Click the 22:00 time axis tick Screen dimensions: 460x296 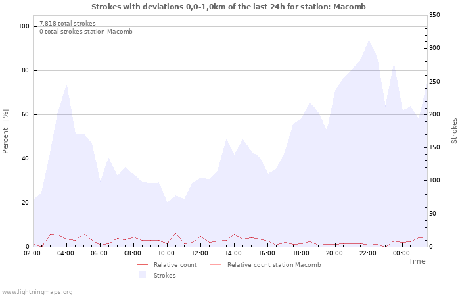[367, 253]
